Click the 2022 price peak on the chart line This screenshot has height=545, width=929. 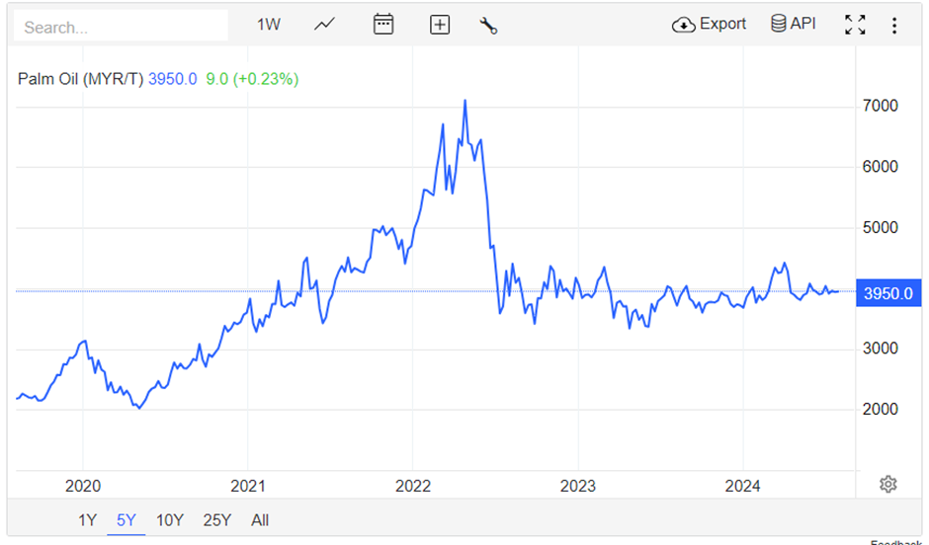pos(465,101)
